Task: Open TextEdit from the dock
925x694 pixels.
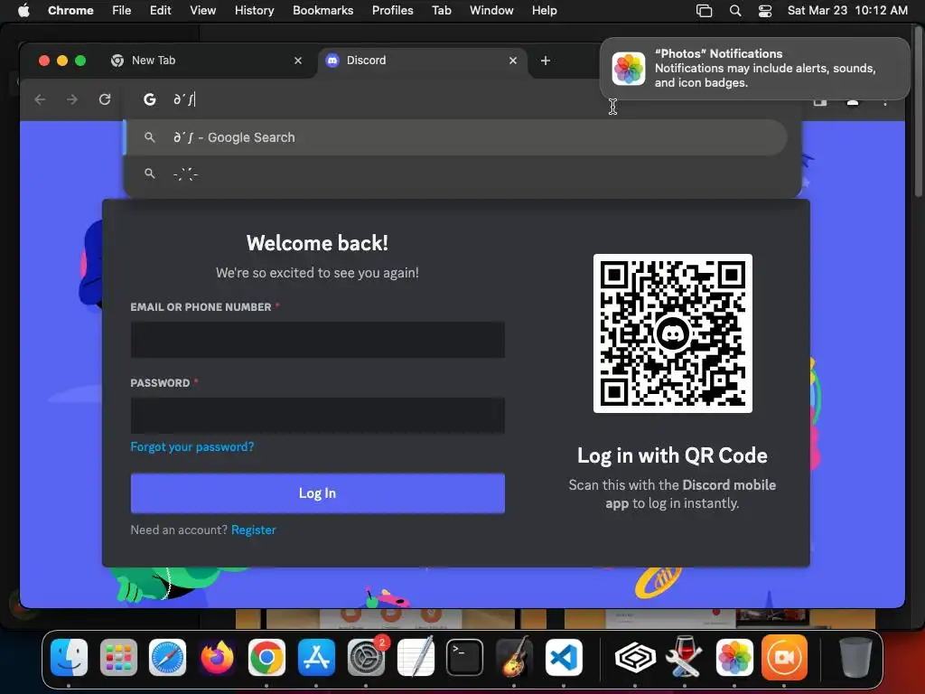Action: coord(416,657)
